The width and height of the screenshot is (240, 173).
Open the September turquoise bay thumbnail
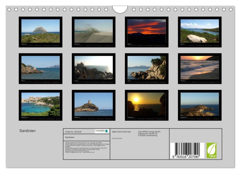[41, 105]
